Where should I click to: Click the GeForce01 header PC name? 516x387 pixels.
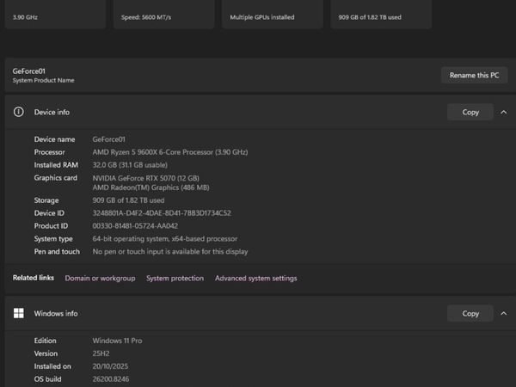pos(29,71)
